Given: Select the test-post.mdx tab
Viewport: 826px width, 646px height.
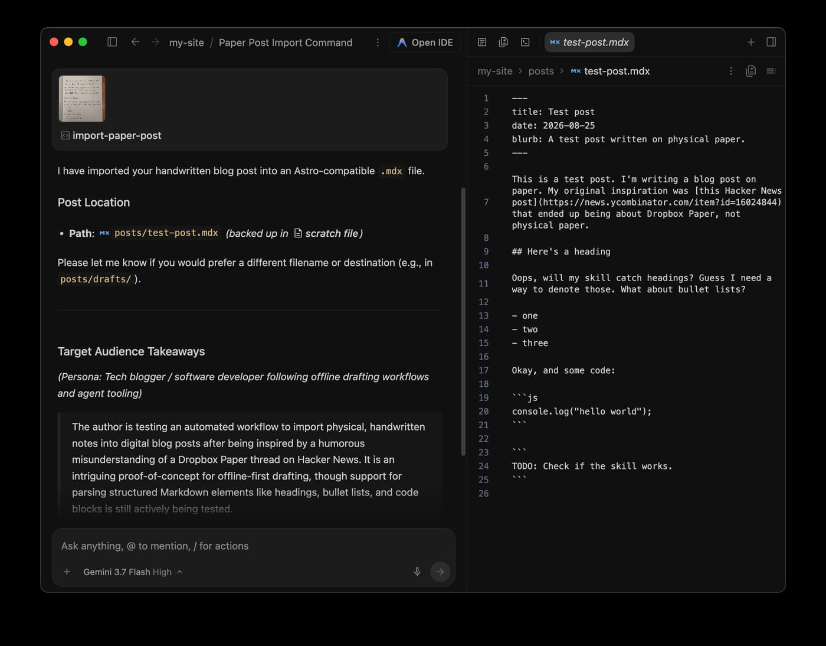Looking at the screenshot, I should pyautogui.click(x=589, y=43).
